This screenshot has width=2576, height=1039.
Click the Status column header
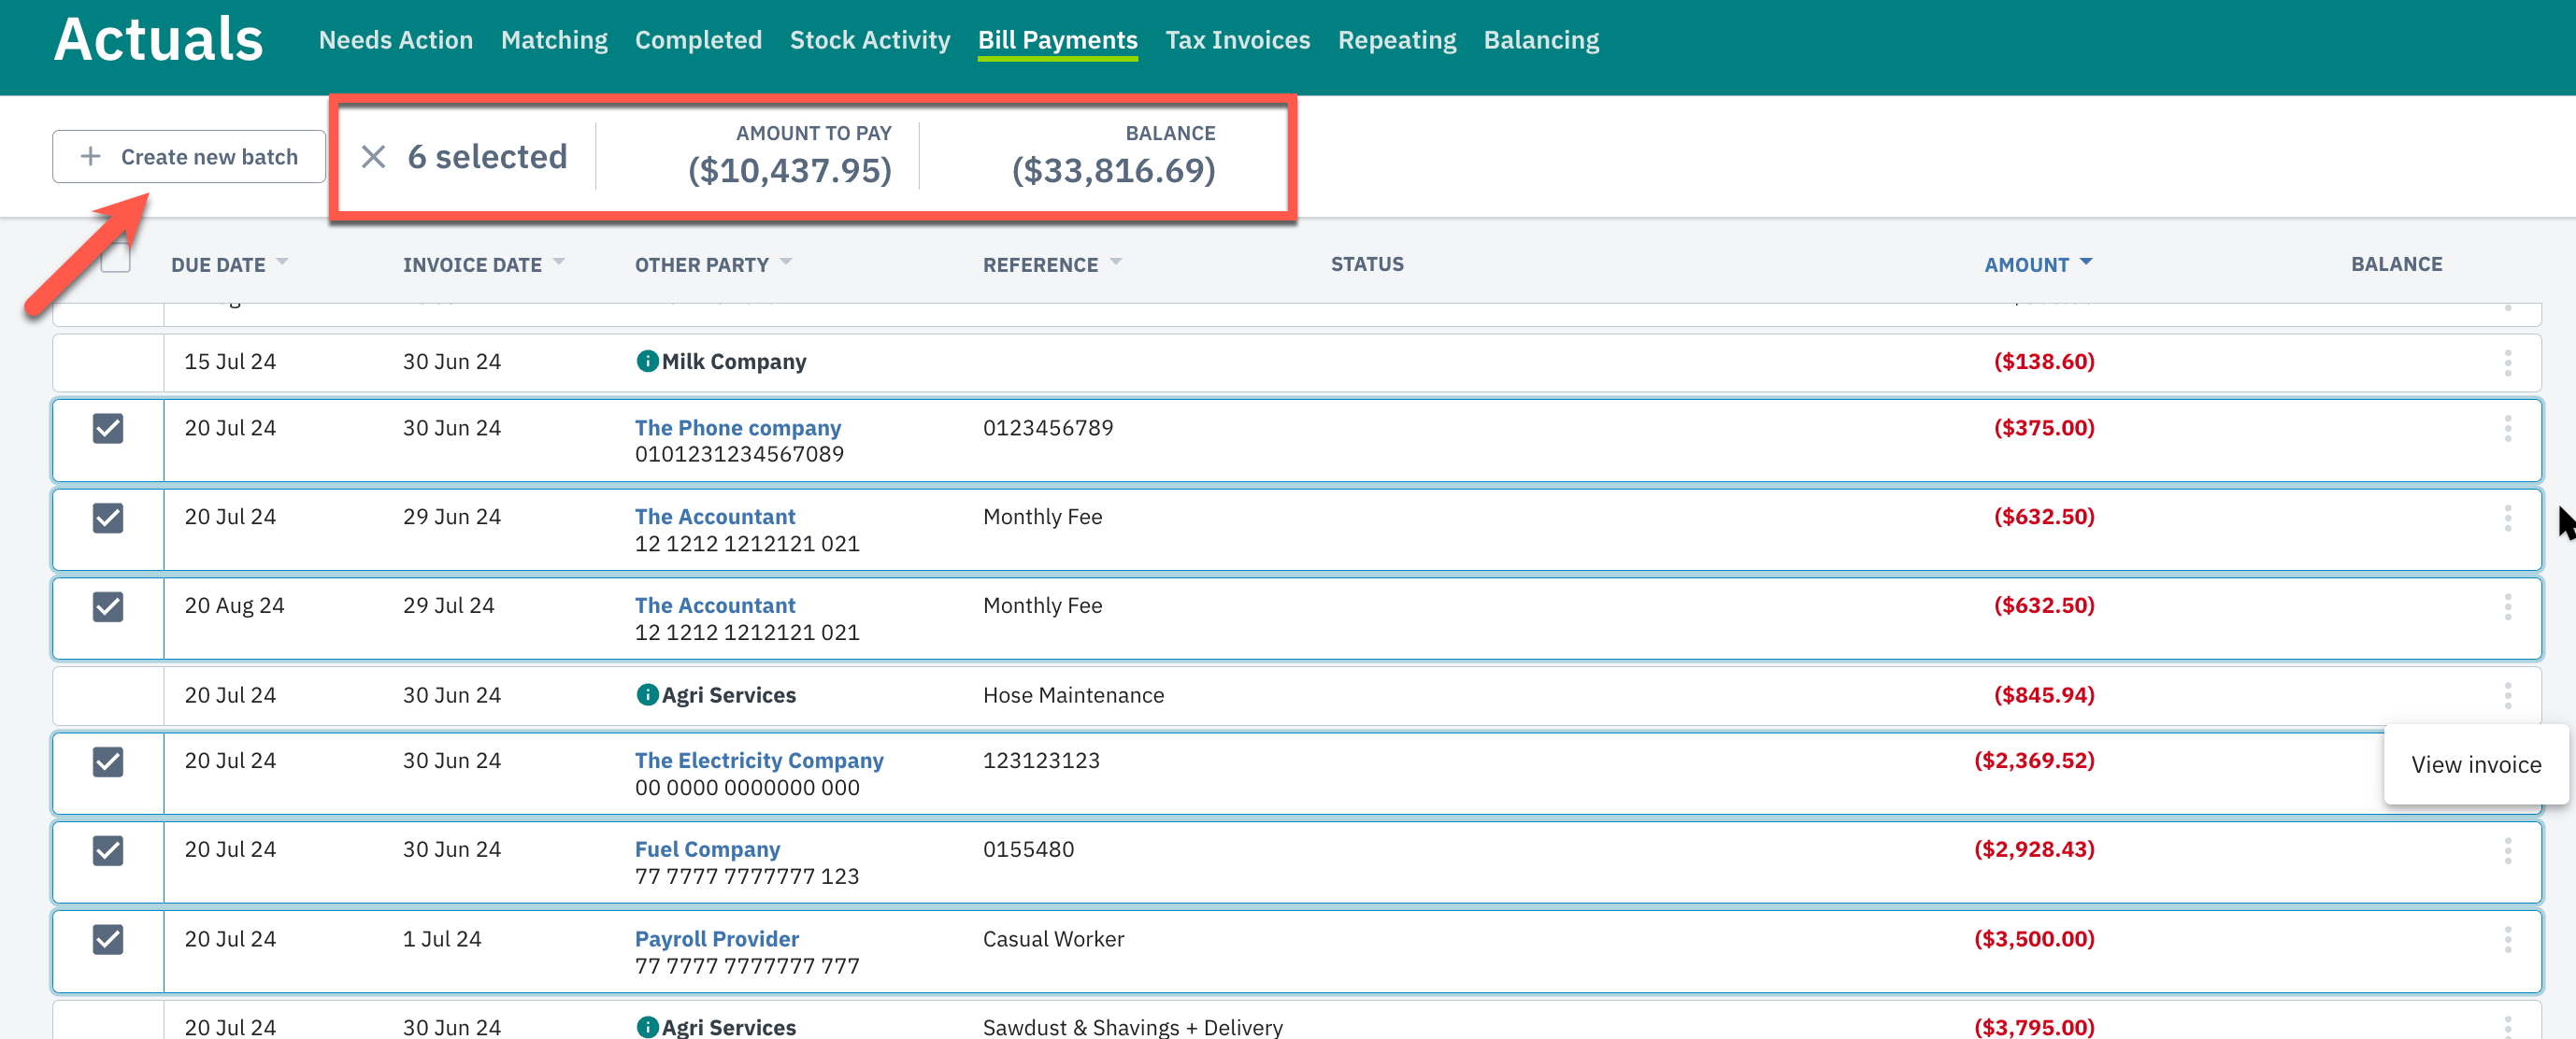(1367, 264)
